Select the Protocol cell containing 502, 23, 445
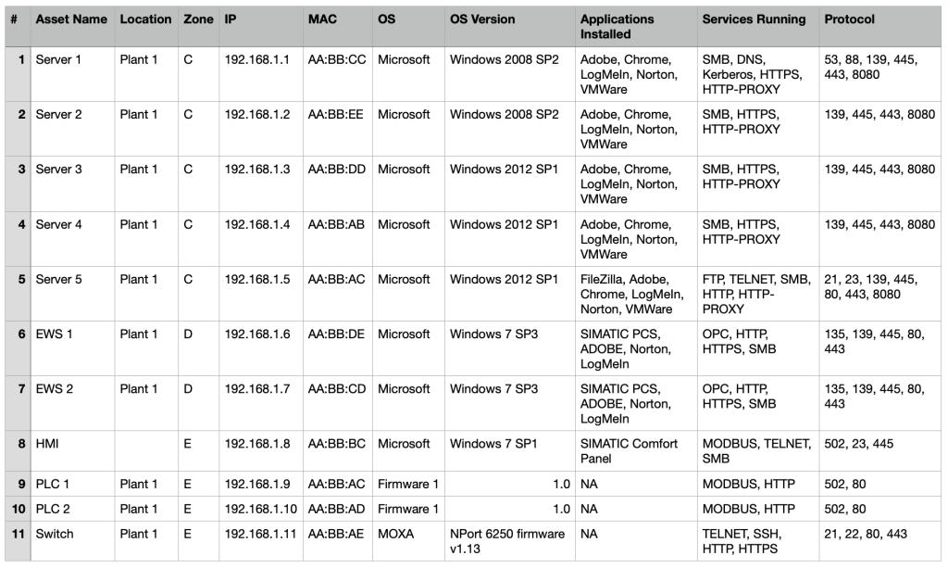Viewport: 948px width, 568px height. (x=858, y=444)
